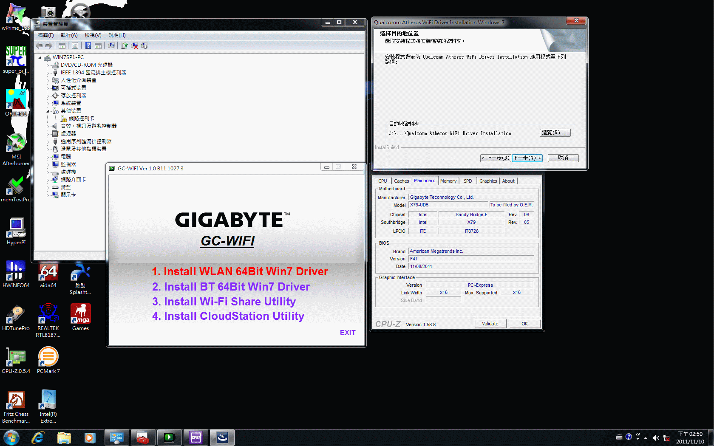Open the Fritz Chess Benchmark desktop shortcut

pyautogui.click(x=16, y=406)
